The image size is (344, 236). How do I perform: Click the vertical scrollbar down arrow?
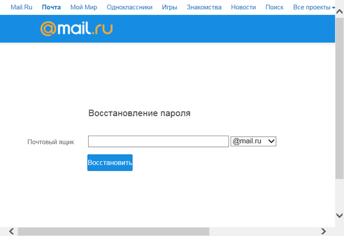[x=339, y=216]
